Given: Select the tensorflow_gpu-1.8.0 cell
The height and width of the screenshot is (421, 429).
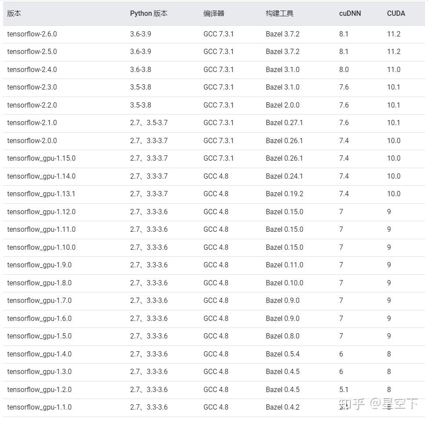Looking at the screenshot, I should [x=40, y=283].
